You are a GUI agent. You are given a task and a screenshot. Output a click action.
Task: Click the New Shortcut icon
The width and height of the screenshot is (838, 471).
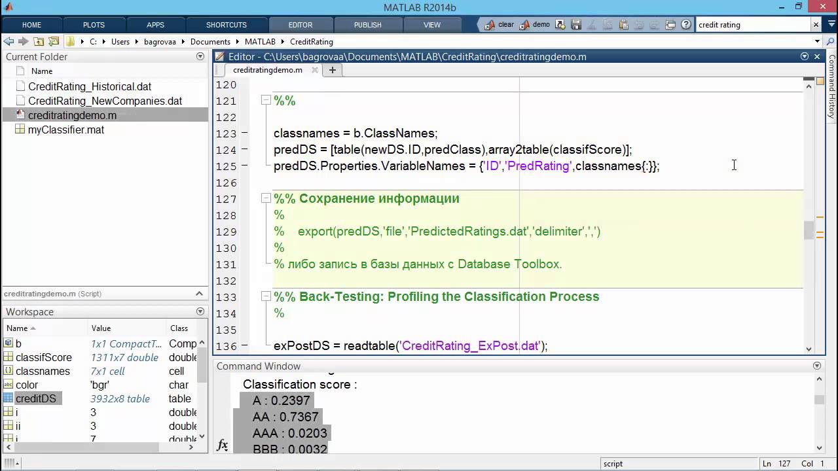560,25
